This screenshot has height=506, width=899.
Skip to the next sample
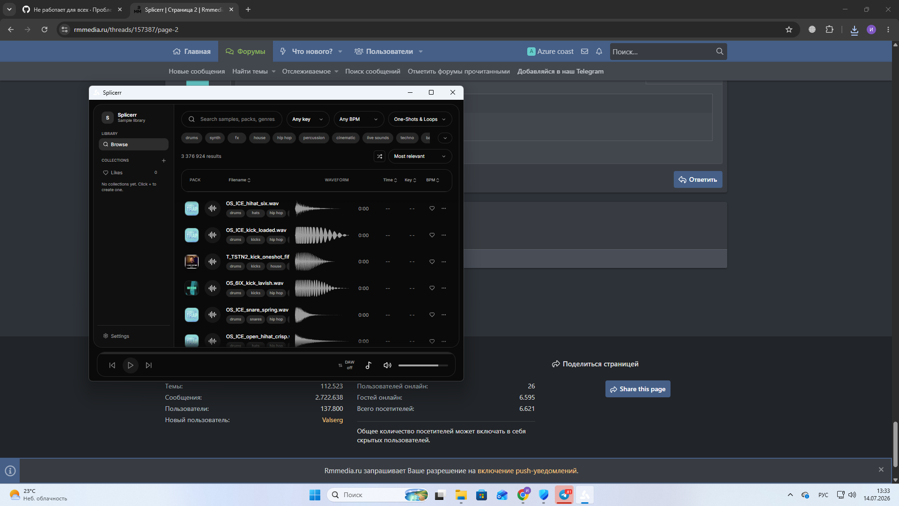149,365
